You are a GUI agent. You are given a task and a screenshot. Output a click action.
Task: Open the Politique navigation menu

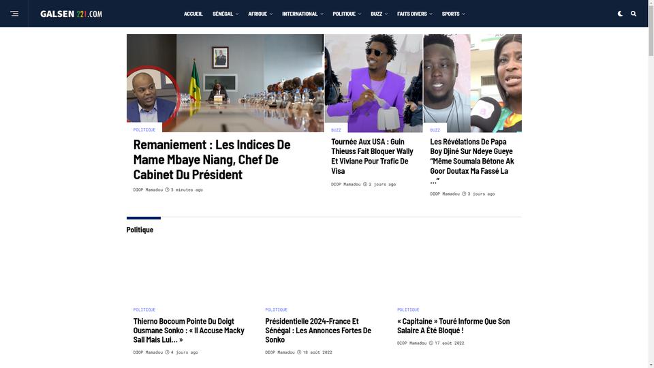pyautogui.click(x=347, y=14)
